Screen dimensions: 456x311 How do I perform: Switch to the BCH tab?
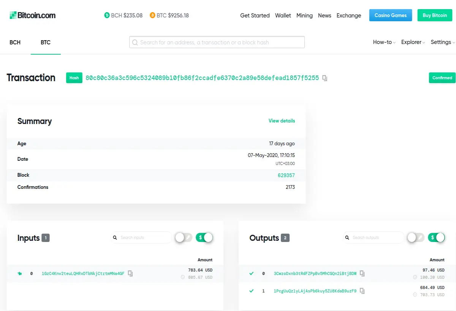coord(15,42)
